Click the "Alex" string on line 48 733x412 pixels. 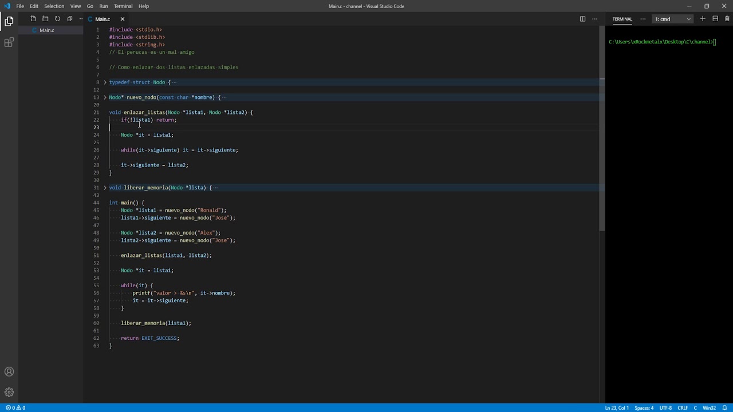207,233
